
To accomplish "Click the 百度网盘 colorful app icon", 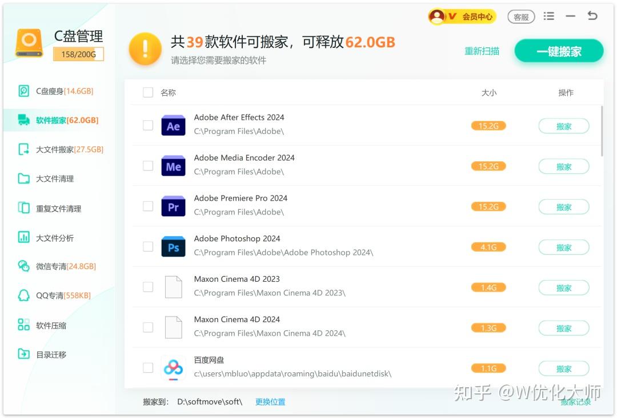I will click(x=173, y=368).
